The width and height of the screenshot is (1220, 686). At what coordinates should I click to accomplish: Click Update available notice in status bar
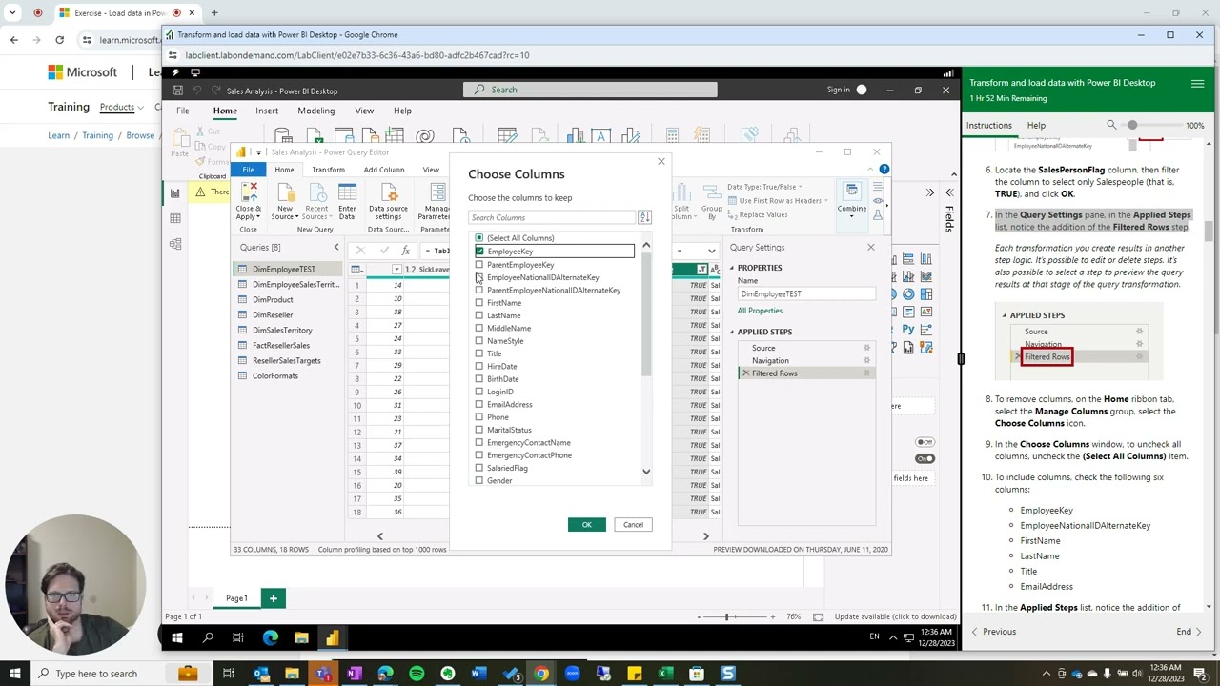tap(895, 616)
